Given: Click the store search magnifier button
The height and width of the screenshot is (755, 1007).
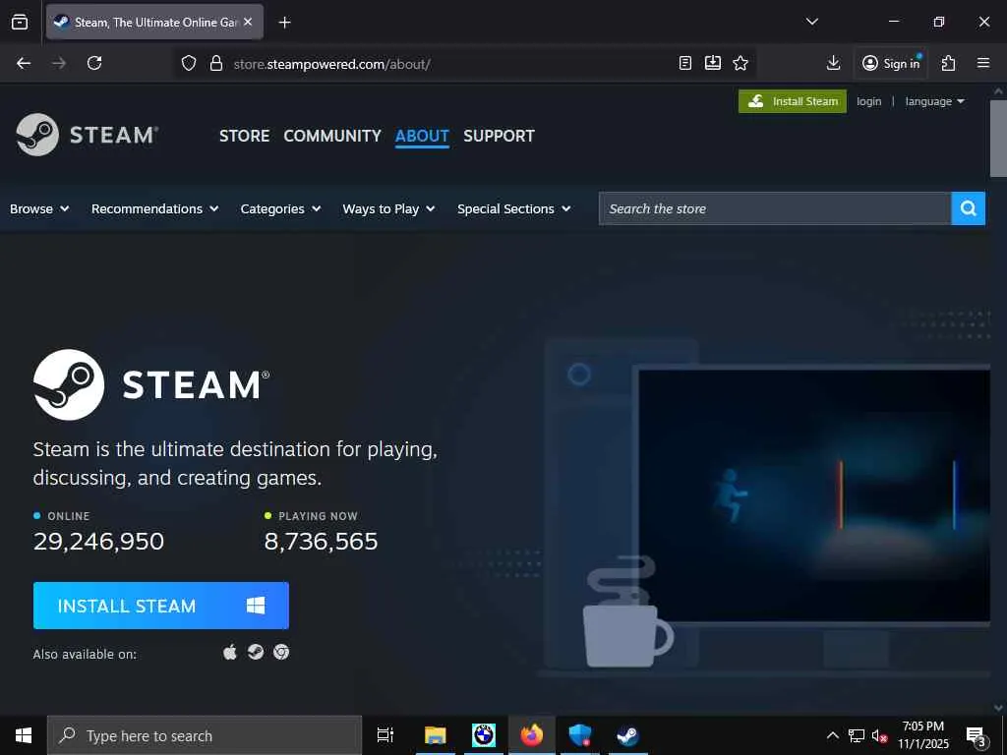Looking at the screenshot, I should [x=968, y=208].
